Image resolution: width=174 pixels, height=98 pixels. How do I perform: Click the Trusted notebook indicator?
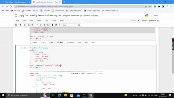tap(133, 21)
